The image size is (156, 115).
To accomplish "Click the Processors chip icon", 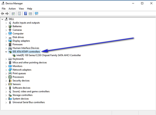I will coord(10,77).
